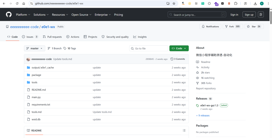This screenshot has width=272, height=138.
Task: Switch to the Code tab
Action: pos(13,37)
